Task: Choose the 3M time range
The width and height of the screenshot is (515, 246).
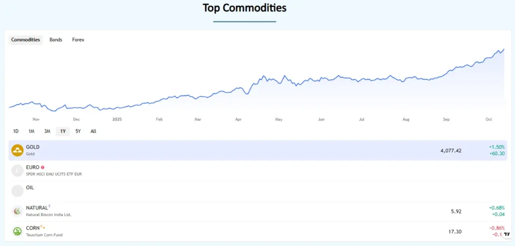Action: 47,132
